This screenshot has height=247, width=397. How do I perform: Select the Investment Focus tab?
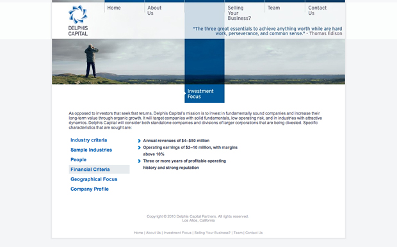tap(204, 93)
